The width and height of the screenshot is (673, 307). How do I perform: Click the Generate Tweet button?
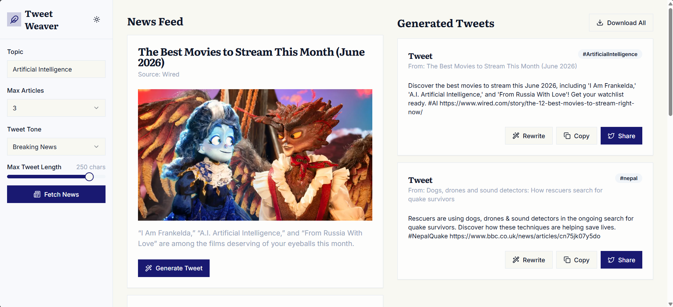click(174, 268)
